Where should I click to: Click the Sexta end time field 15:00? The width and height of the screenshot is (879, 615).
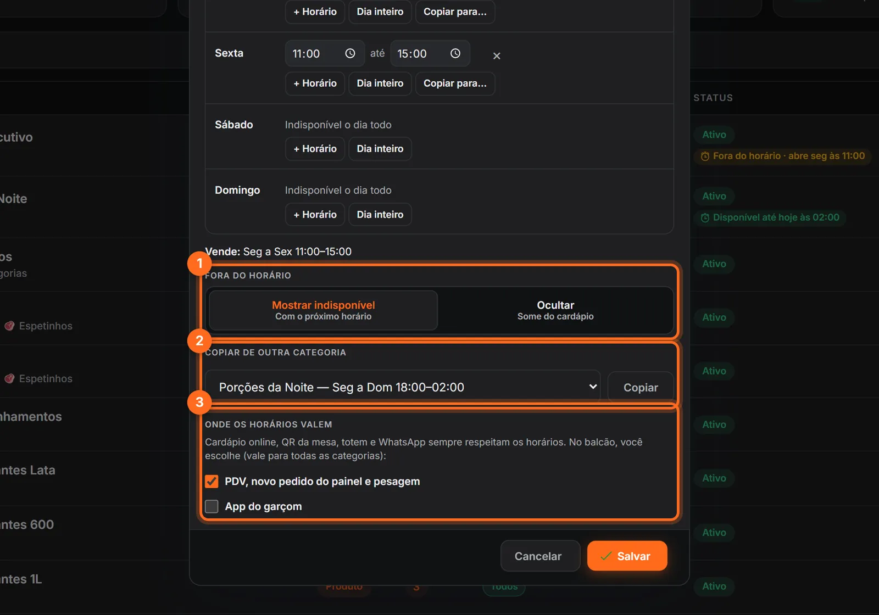pos(430,53)
